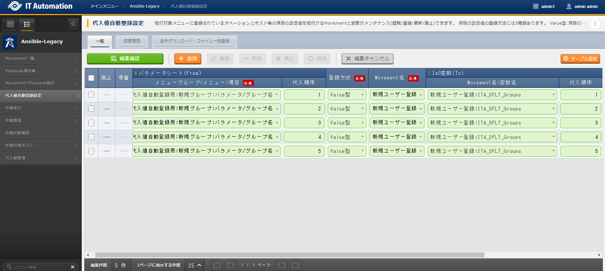Toggle the select-all checkbox in table header

[91, 78]
